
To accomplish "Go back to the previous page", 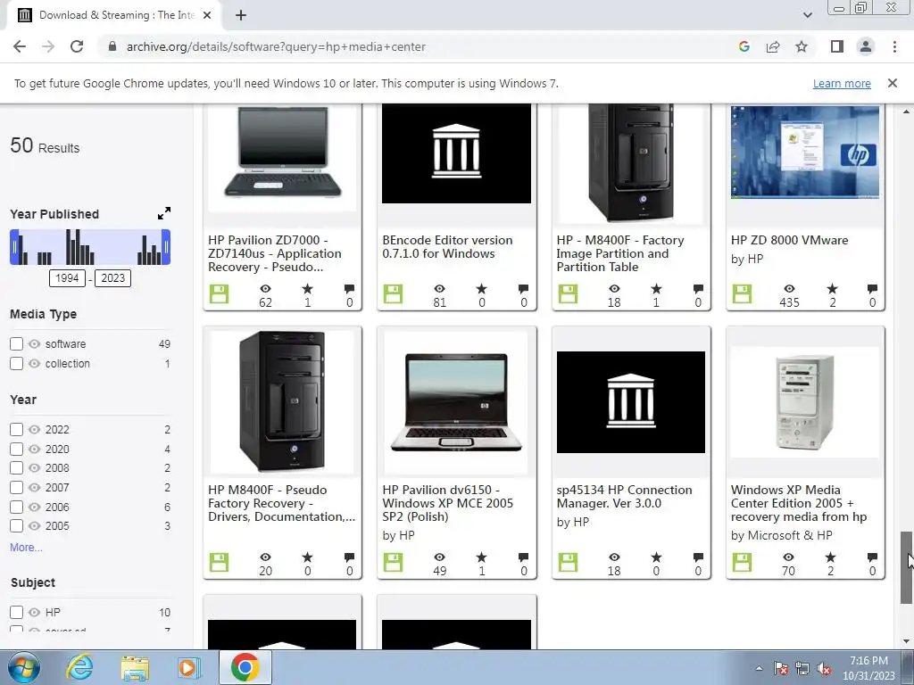I will 20,46.
